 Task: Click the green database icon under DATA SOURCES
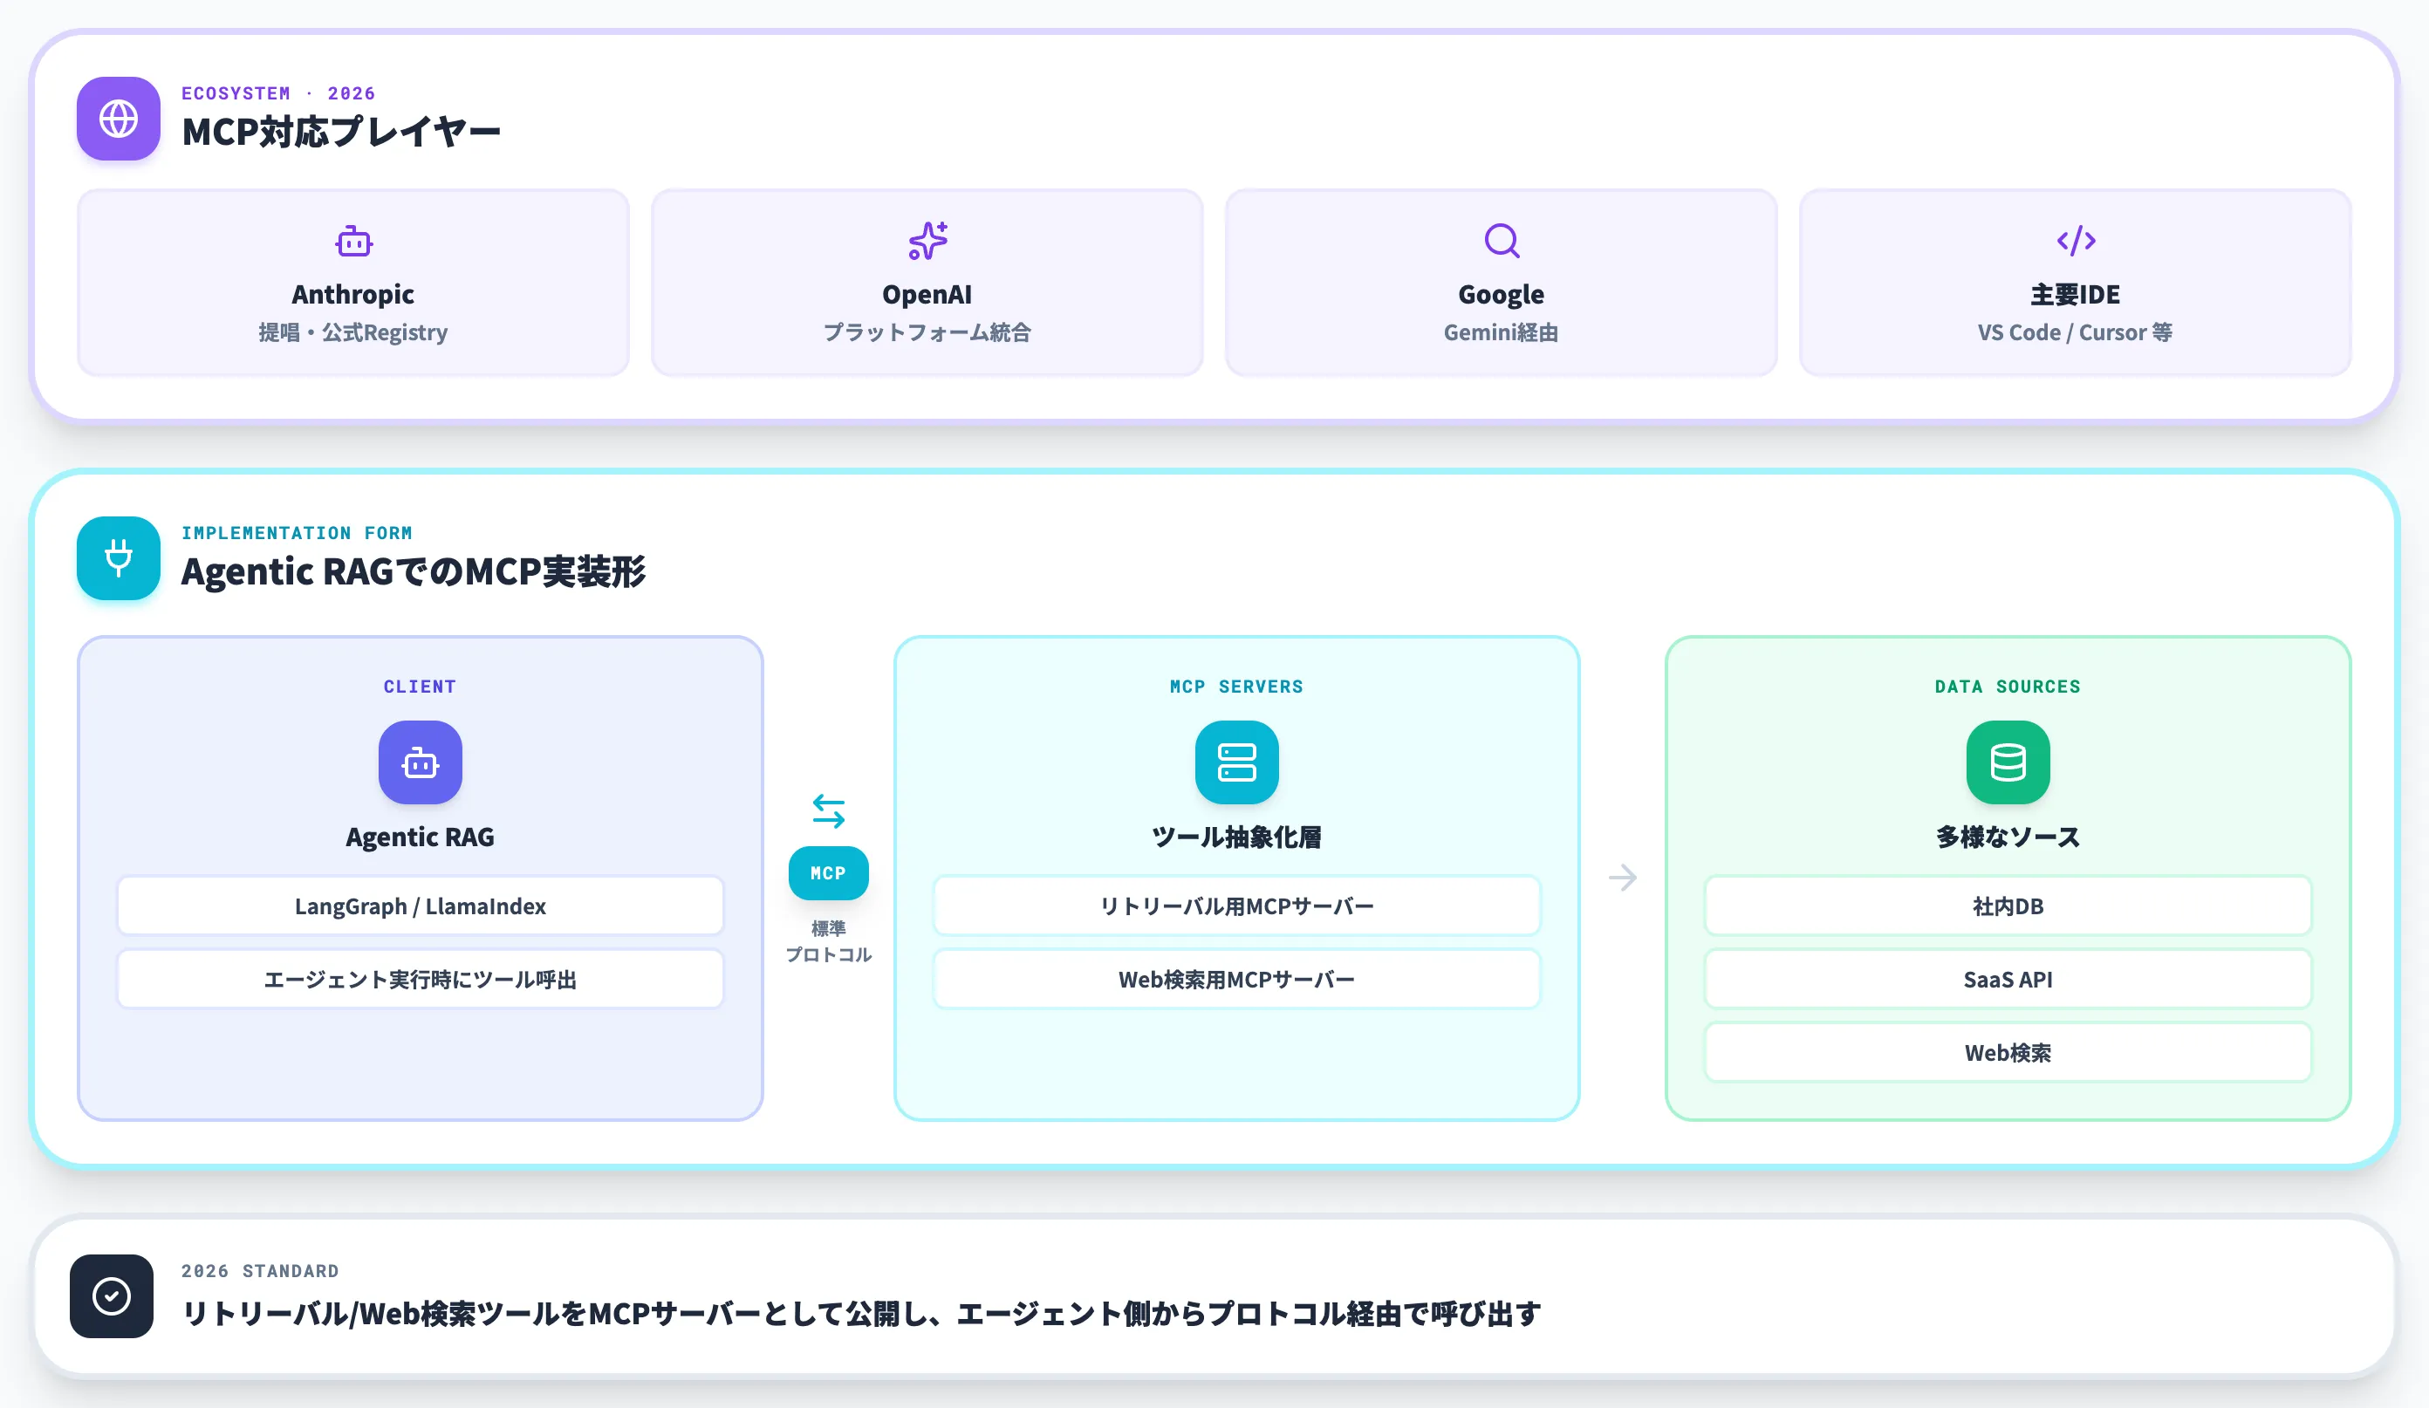click(x=2008, y=762)
